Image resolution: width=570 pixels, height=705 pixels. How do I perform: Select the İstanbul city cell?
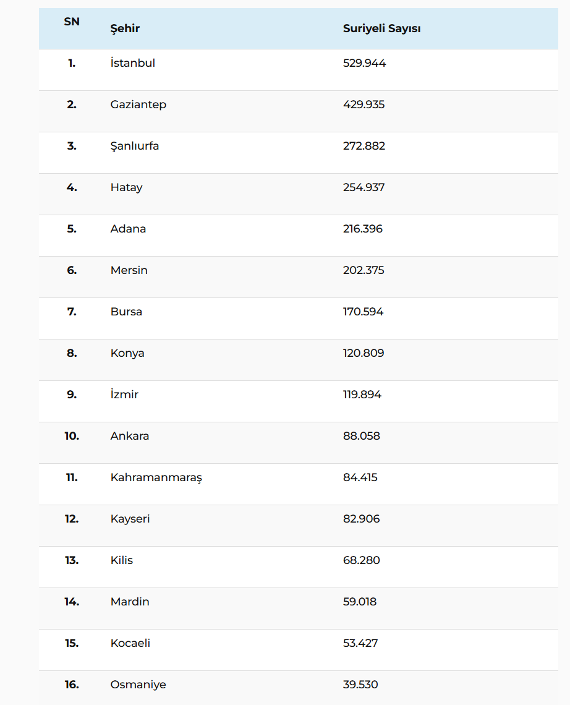click(x=132, y=63)
